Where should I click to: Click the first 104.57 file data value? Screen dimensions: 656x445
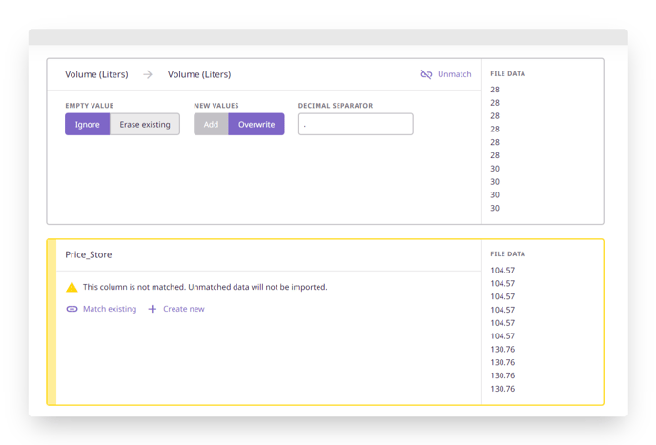(x=502, y=271)
